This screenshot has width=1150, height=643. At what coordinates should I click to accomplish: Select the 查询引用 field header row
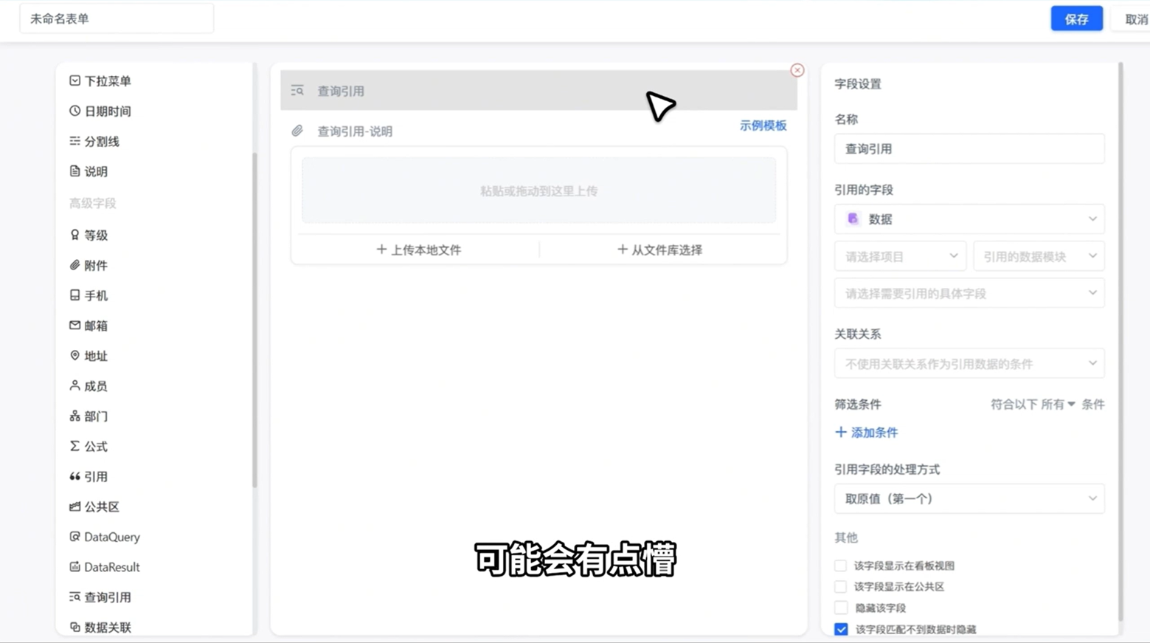click(x=538, y=91)
